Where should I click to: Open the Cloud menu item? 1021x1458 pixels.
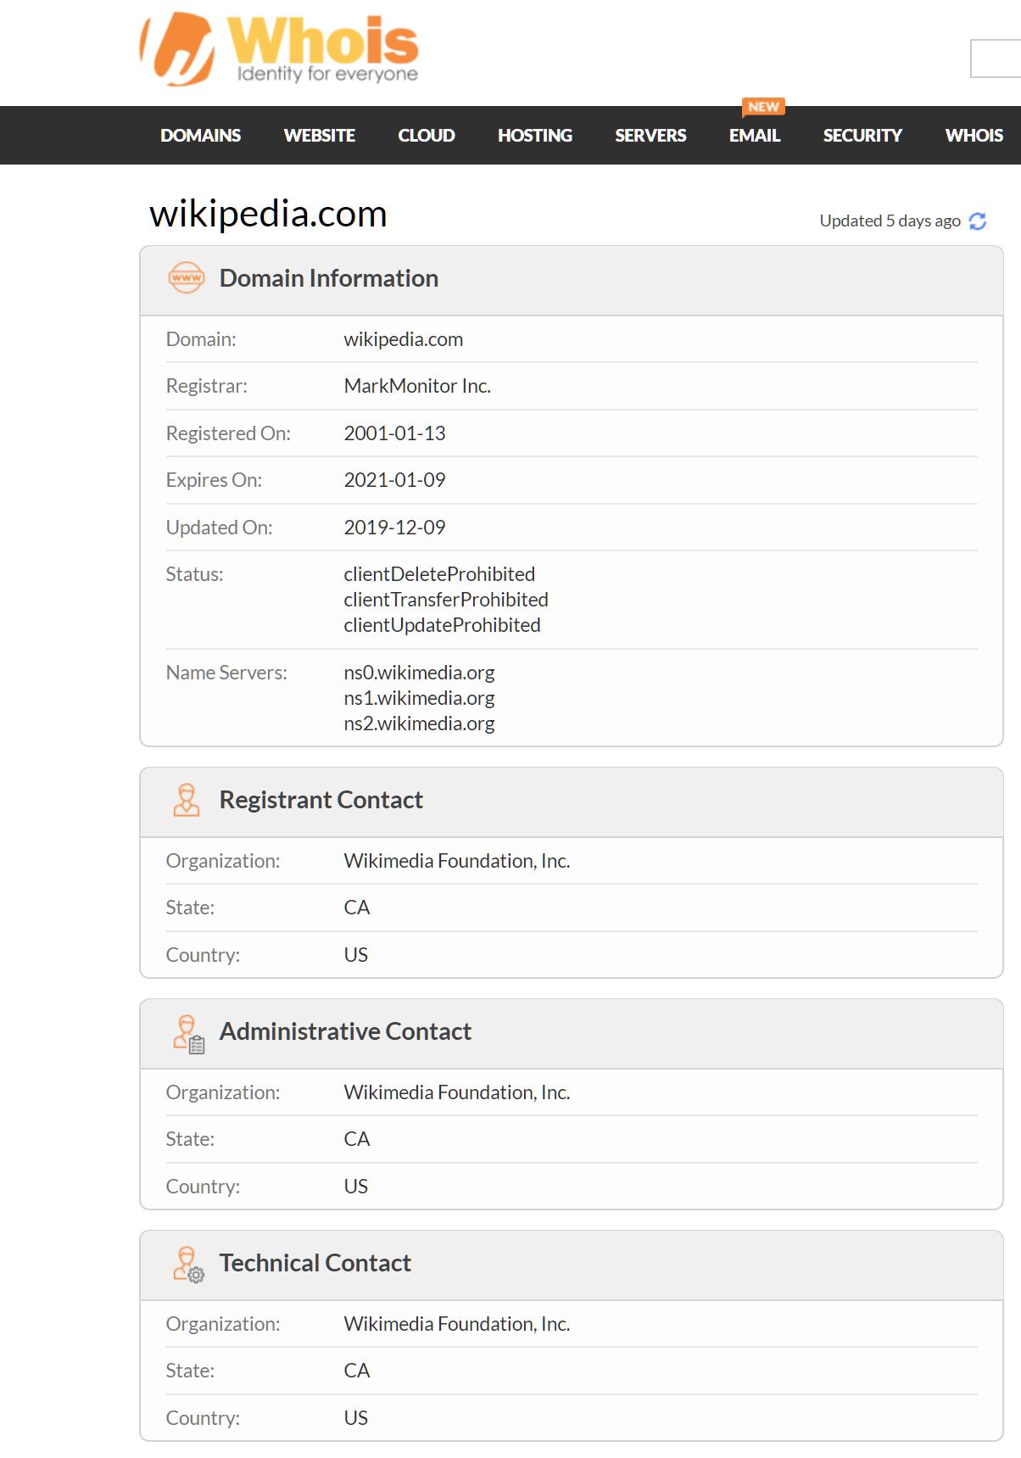pos(427,136)
